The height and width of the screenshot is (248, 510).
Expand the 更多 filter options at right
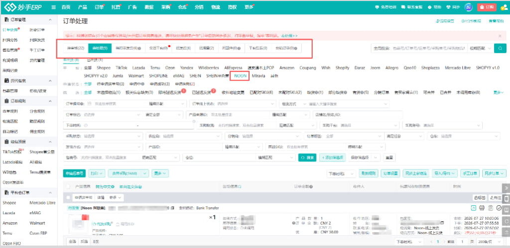[x=499, y=92]
